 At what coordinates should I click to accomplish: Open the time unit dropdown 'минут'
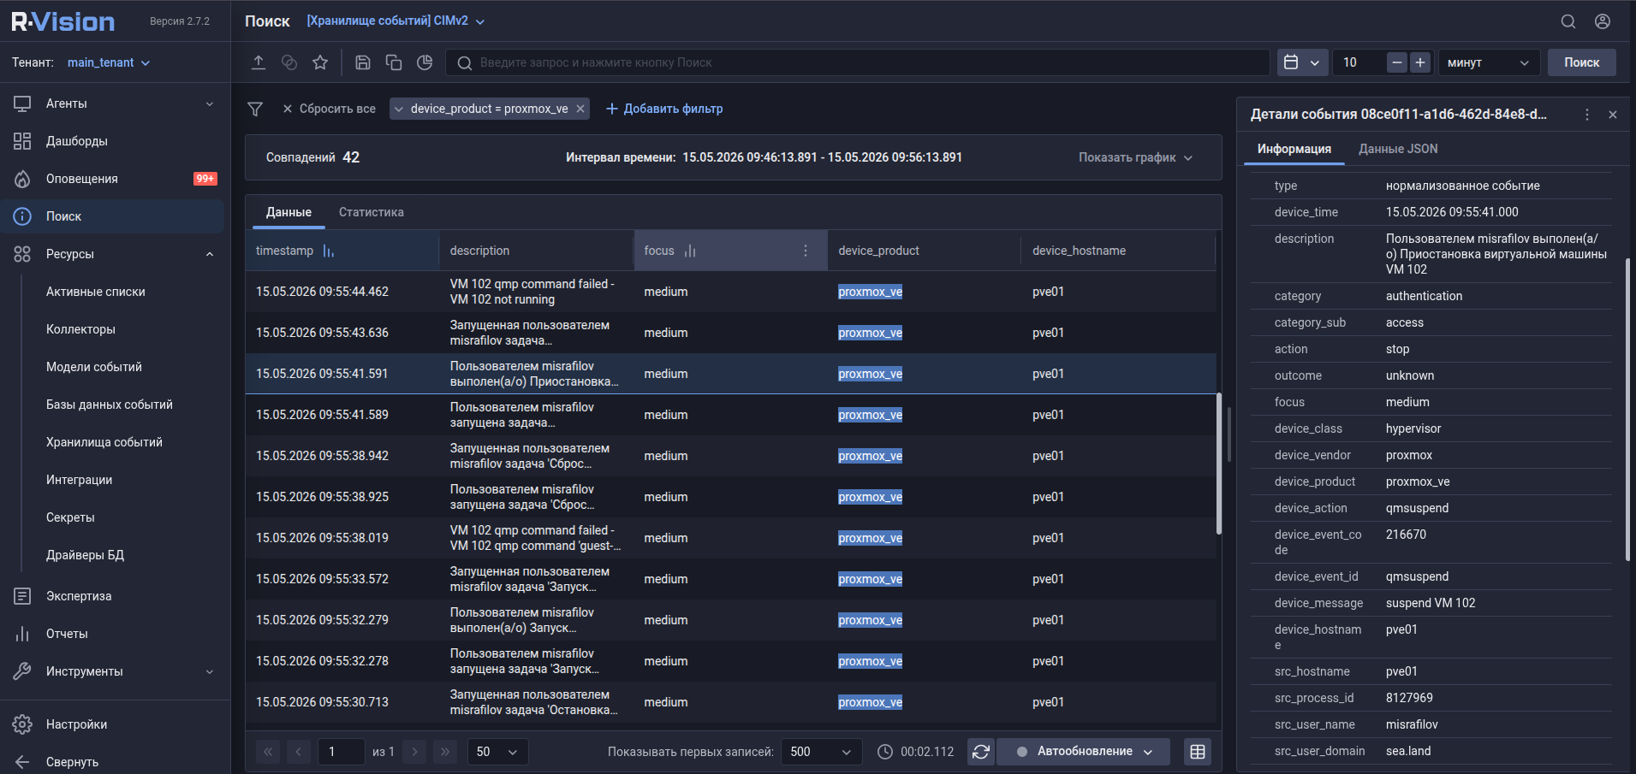(x=1489, y=62)
